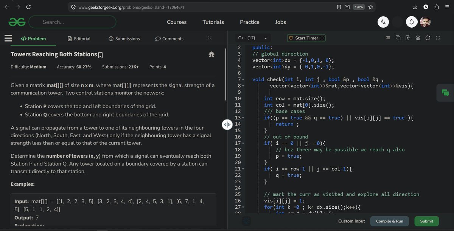Report a bug with the bug icon

[x=211, y=54]
